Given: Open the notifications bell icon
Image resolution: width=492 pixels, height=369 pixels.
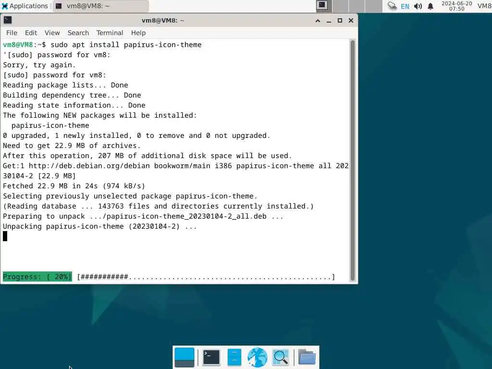Looking at the screenshot, I should click(430, 6).
